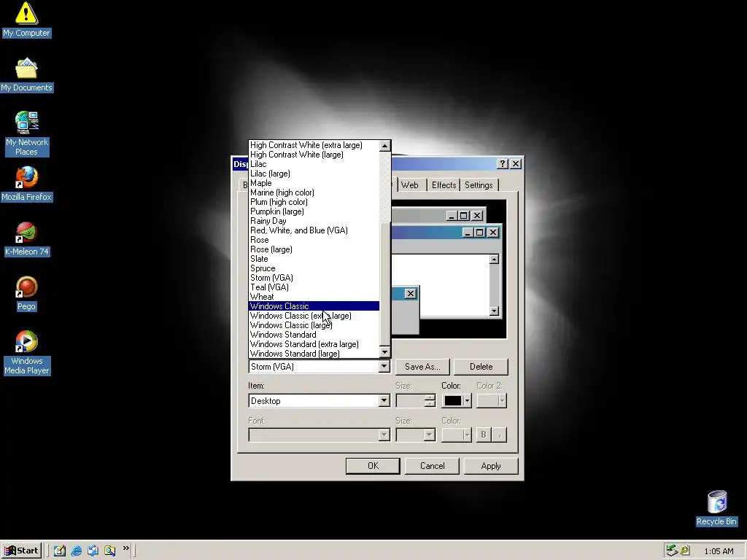Switch to the Settings tab
Viewport: 747px width, 560px height.
point(479,185)
